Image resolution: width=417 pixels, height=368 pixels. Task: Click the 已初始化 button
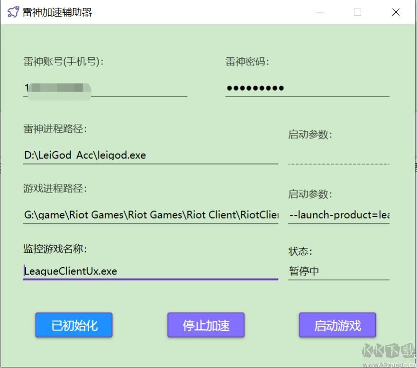pos(74,325)
